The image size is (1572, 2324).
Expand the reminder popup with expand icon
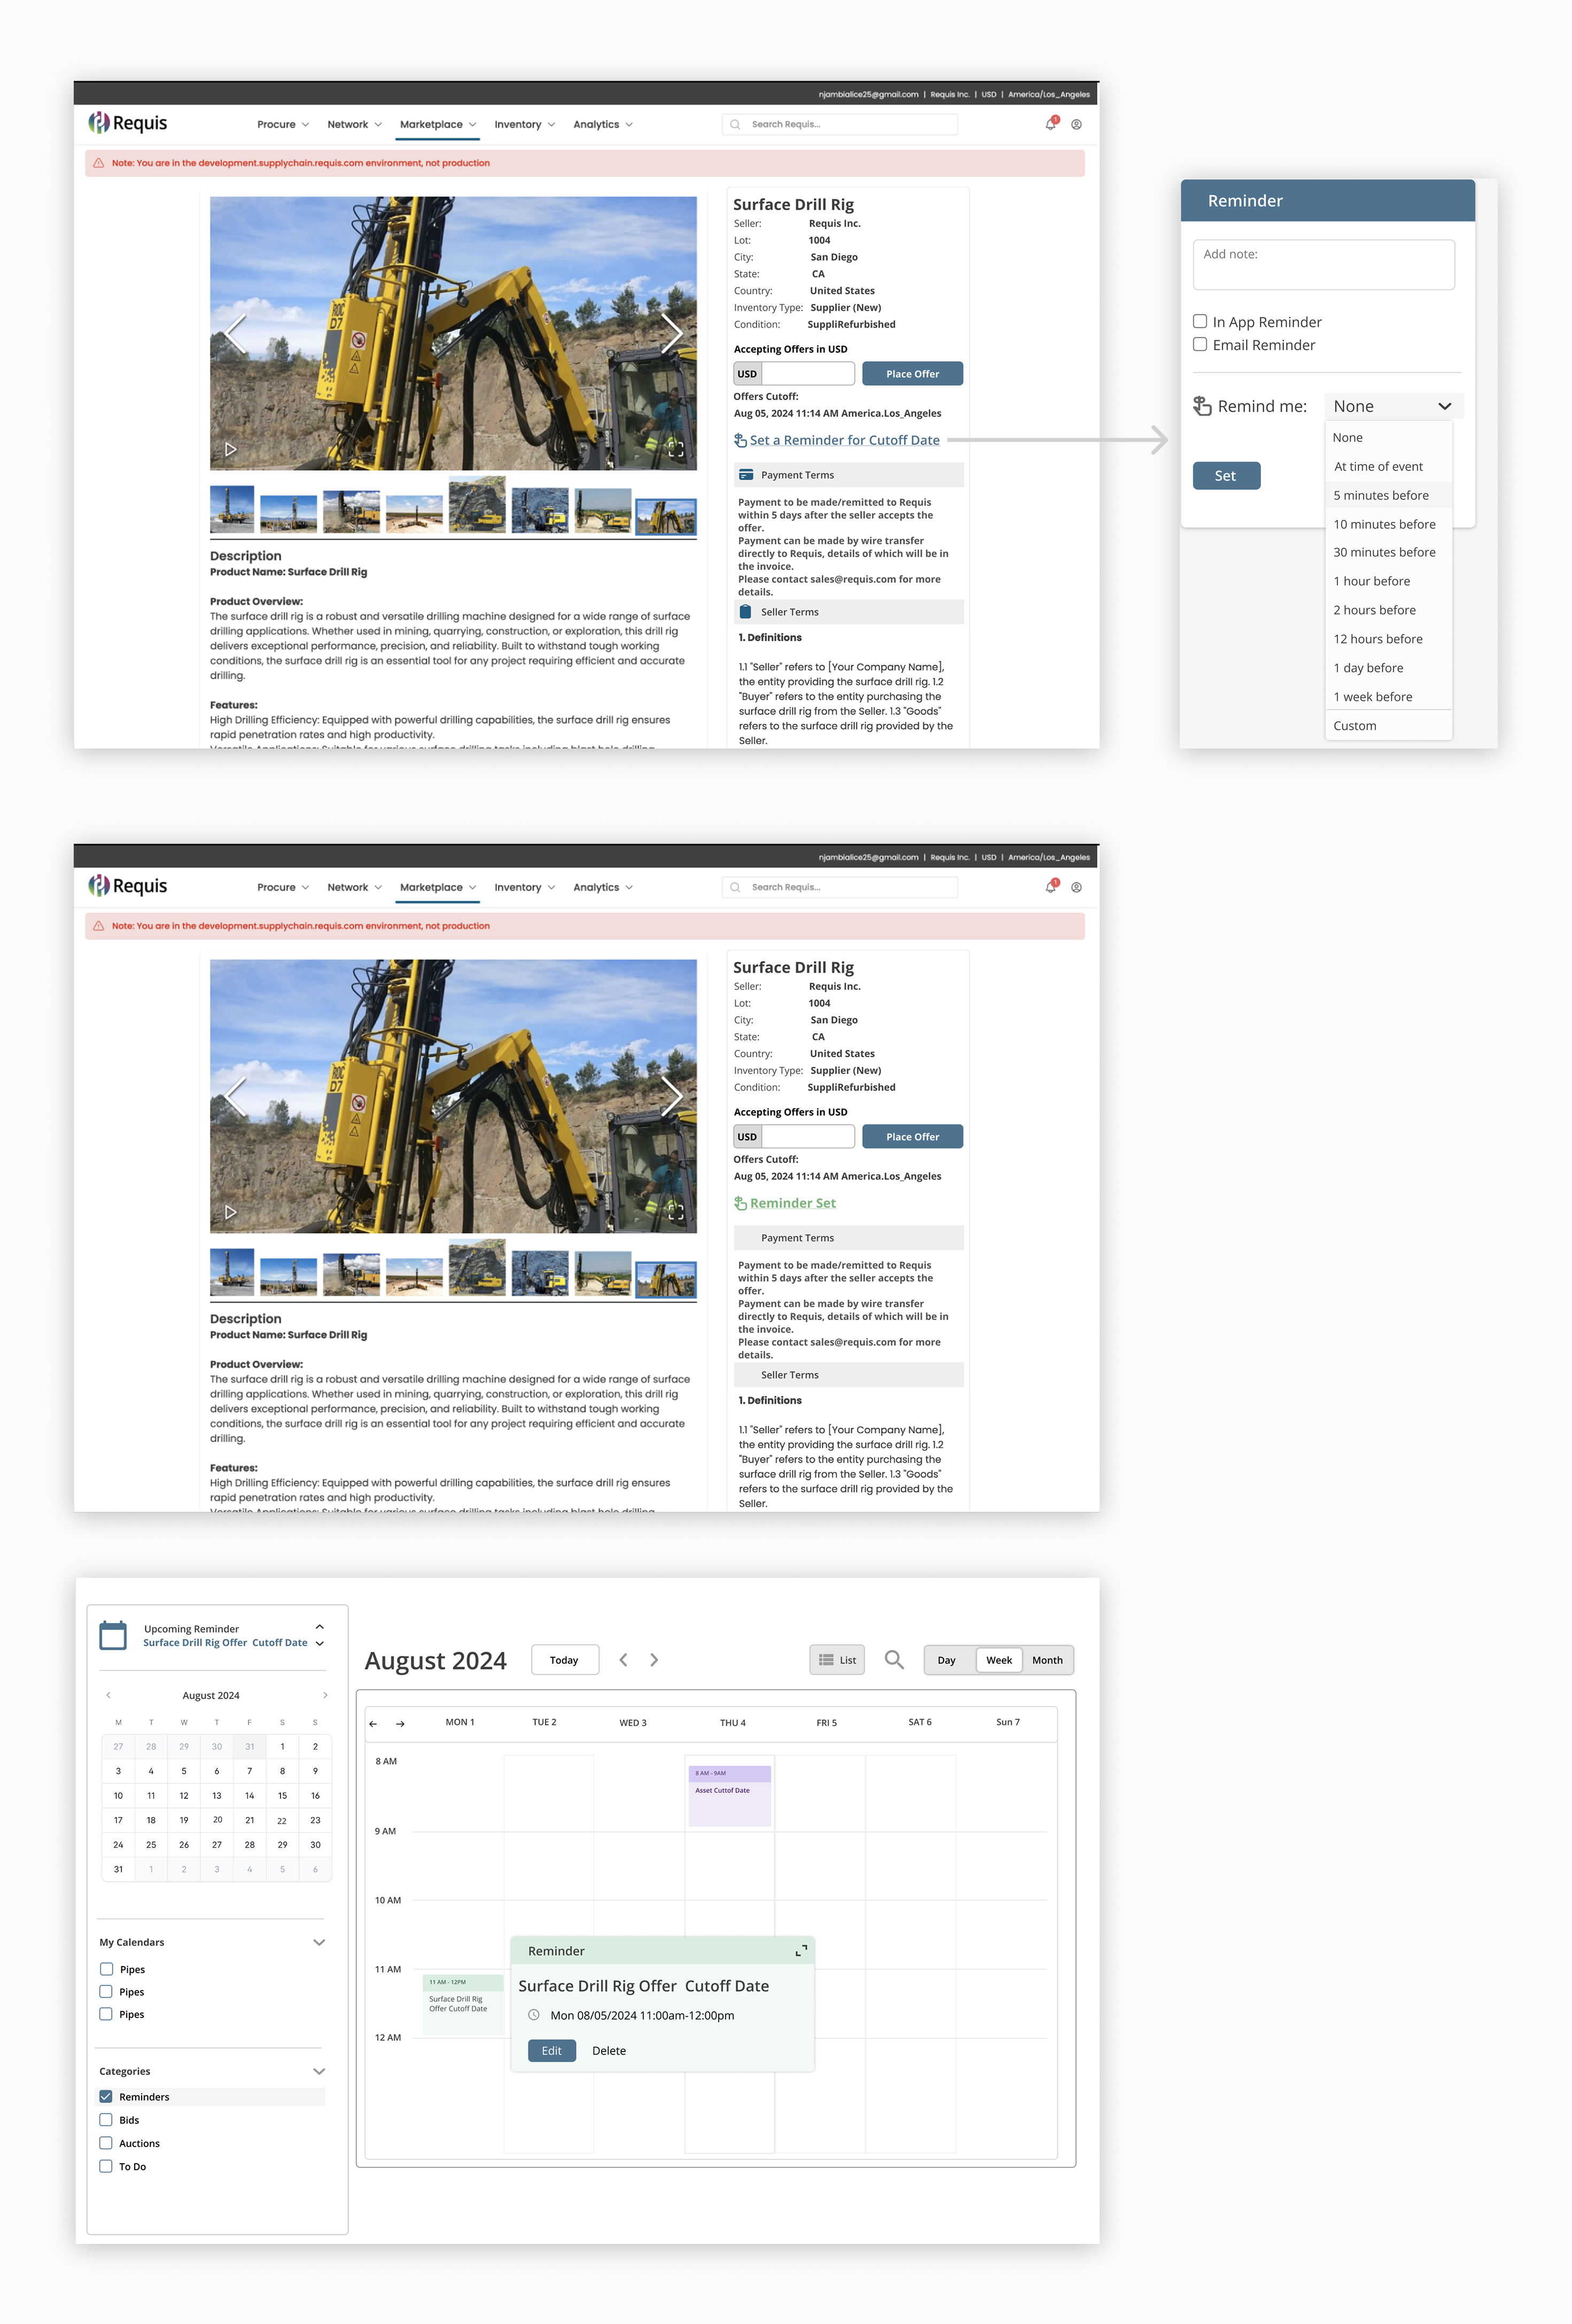pos(801,1951)
